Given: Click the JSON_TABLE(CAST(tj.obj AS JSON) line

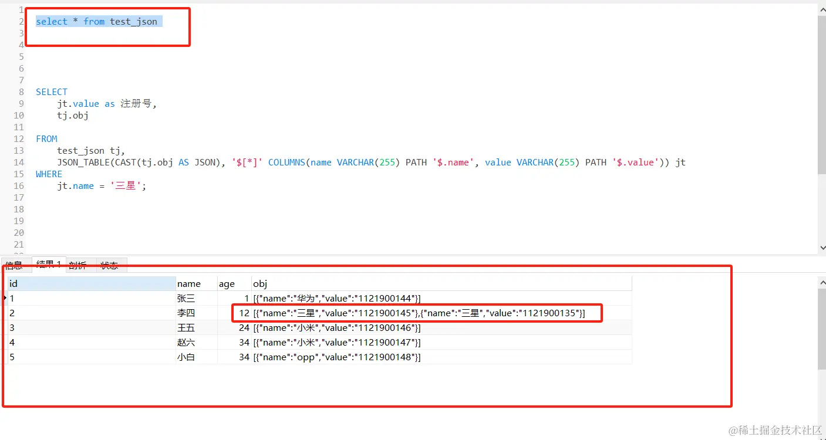Looking at the screenshot, I should click(x=371, y=163).
